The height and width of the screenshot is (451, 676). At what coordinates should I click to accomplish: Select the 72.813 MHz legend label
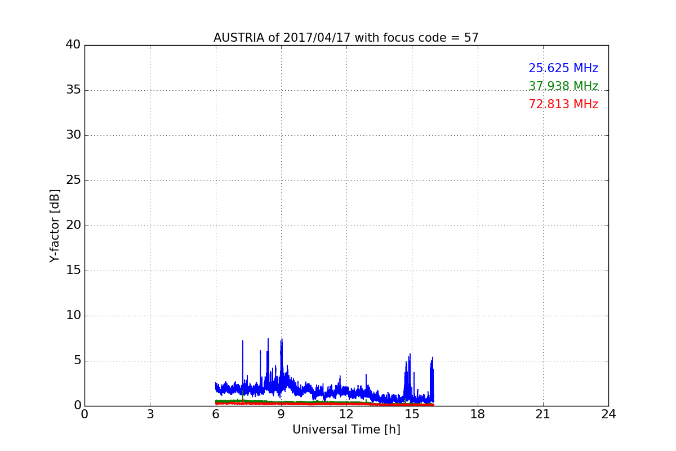[x=563, y=104]
